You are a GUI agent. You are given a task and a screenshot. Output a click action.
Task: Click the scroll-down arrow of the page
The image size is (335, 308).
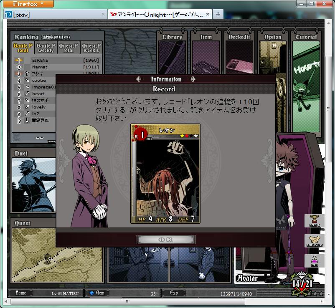(x=328, y=294)
